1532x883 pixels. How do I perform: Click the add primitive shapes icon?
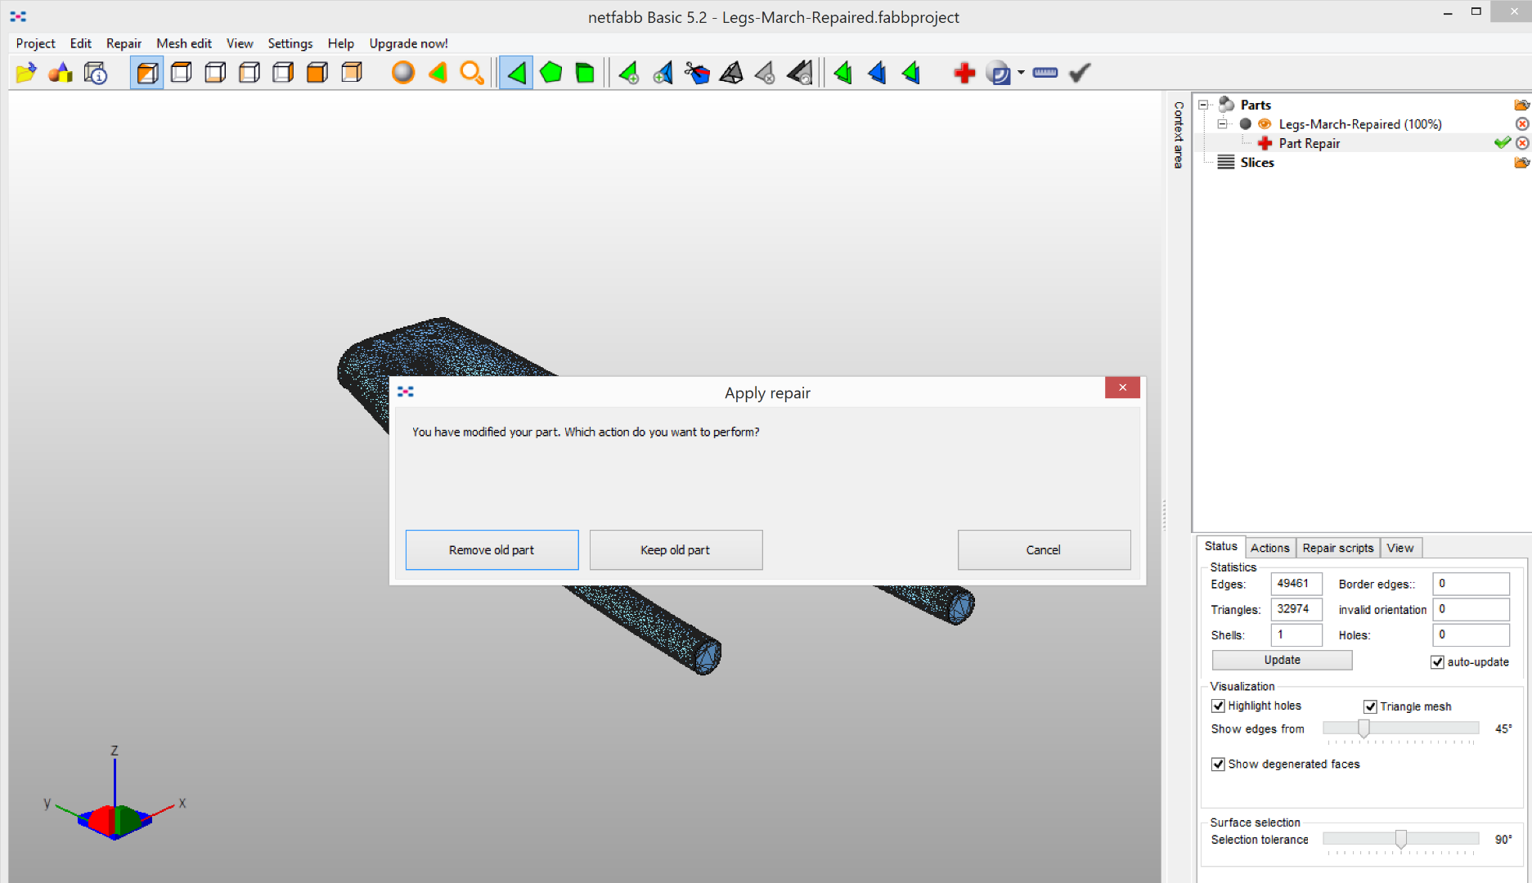point(61,73)
